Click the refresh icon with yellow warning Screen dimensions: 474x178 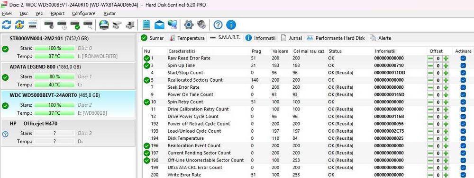19,25
